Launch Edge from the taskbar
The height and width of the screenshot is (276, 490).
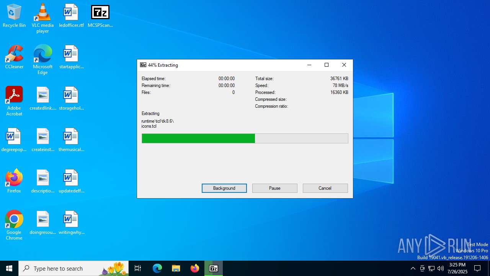(157, 268)
